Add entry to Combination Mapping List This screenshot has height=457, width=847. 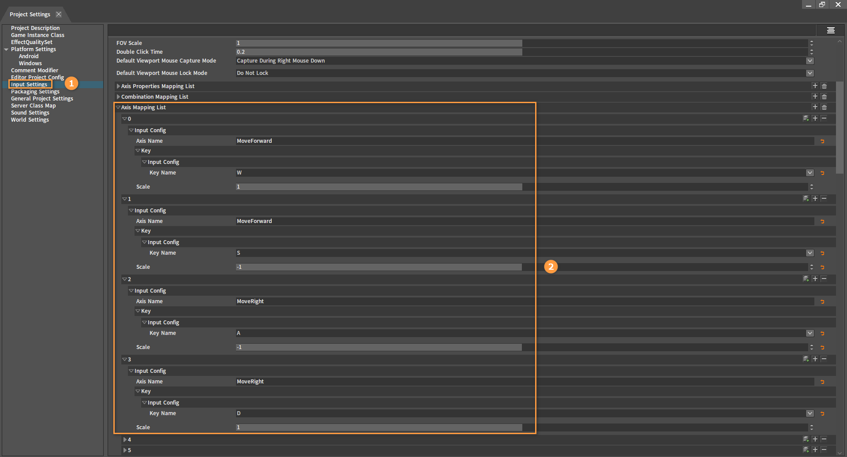point(815,97)
